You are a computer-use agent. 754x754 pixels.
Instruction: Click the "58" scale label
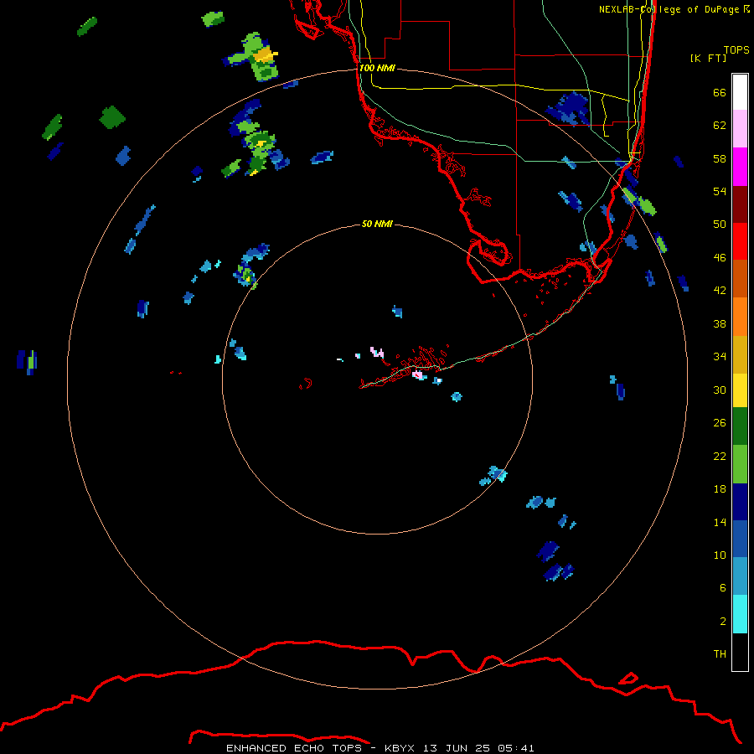720,158
